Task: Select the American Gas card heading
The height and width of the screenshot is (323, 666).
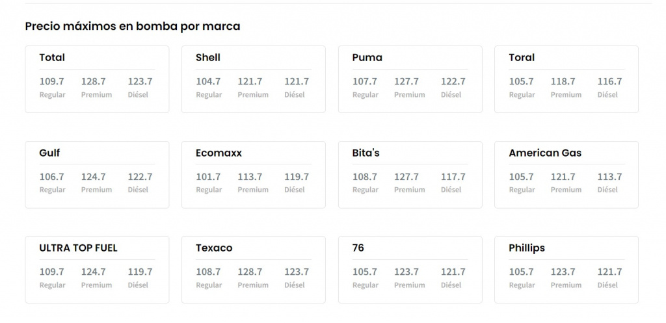Action: [545, 153]
